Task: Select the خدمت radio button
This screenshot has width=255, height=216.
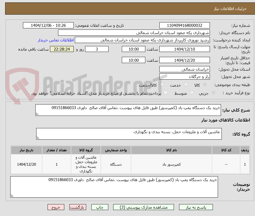Action: click(x=186, y=84)
